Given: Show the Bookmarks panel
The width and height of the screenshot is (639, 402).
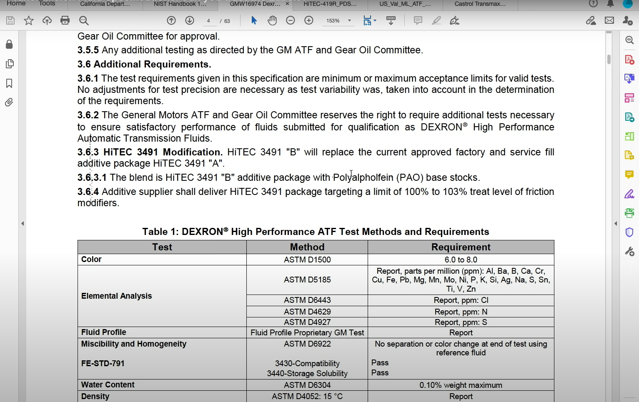Looking at the screenshot, I should coord(9,83).
